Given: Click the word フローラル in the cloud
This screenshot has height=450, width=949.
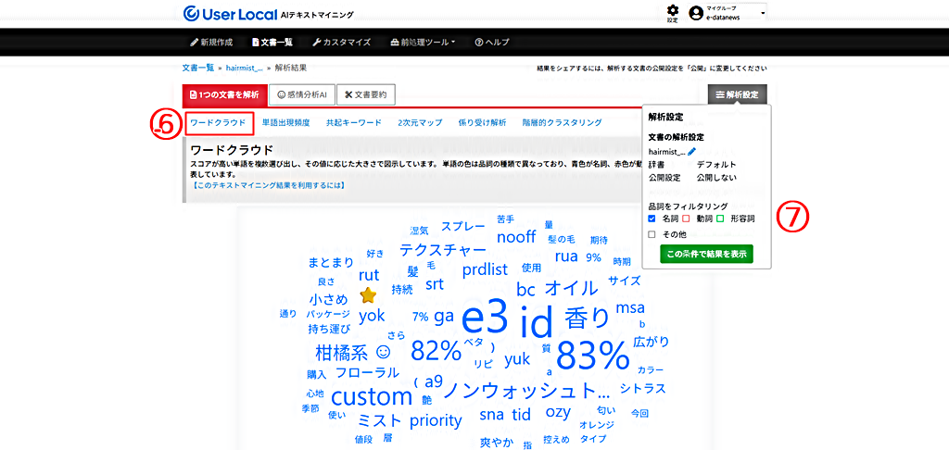Looking at the screenshot, I should click(367, 372).
